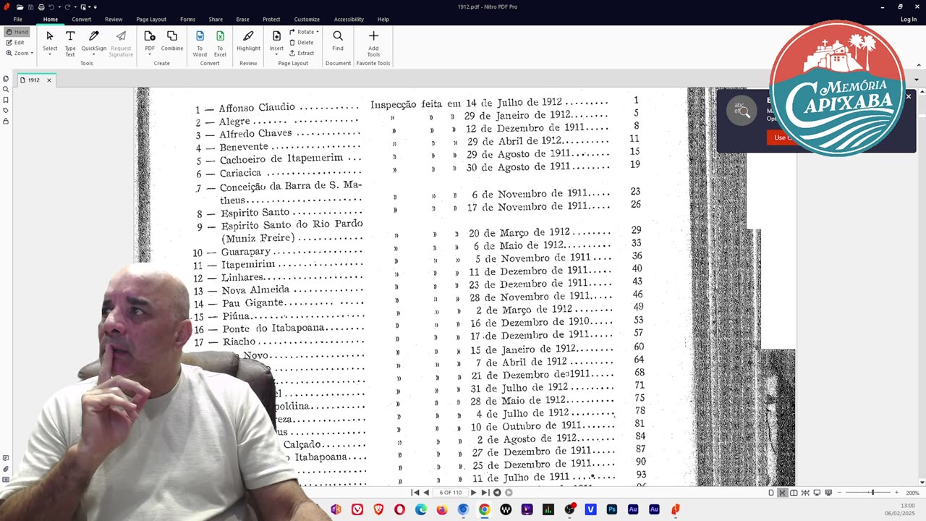
Task: Click the Log In button
Action: click(x=909, y=20)
